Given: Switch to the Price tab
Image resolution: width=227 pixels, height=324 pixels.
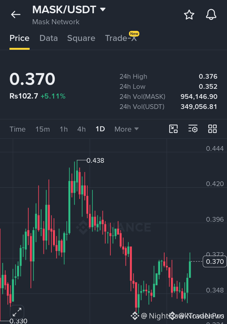Looking at the screenshot, I should pyautogui.click(x=20, y=38).
